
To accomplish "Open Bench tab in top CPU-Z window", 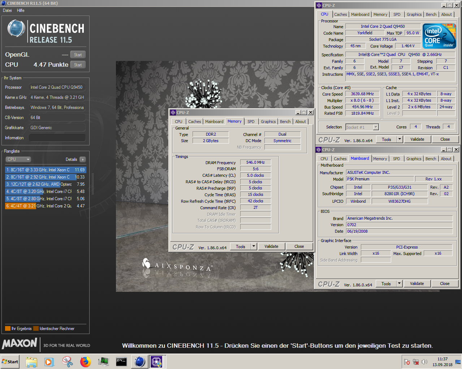I will tap(431, 14).
